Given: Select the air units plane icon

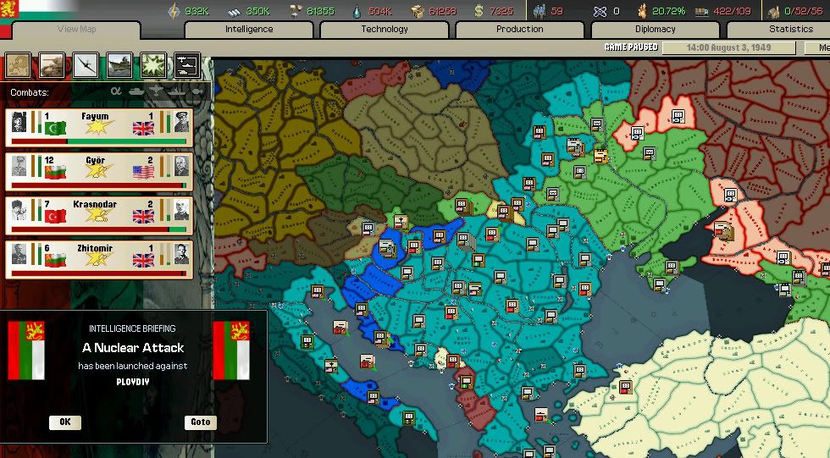Looking at the screenshot, I should (x=86, y=65).
